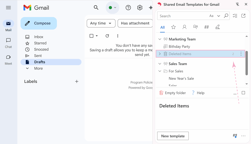The height and width of the screenshot is (144, 251).
Task: Switch to the ## shortcuts tab
Action: [x=207, y=27]
